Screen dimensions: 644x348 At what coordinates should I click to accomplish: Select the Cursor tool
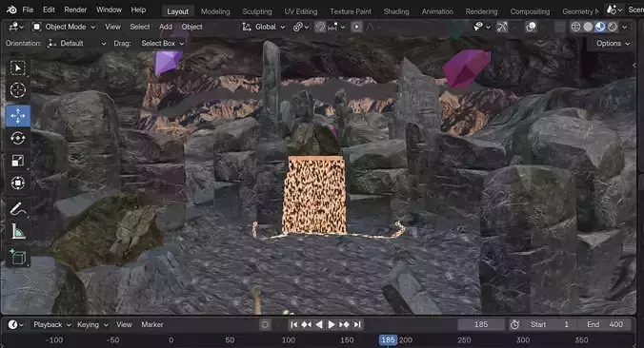point(18,90)
